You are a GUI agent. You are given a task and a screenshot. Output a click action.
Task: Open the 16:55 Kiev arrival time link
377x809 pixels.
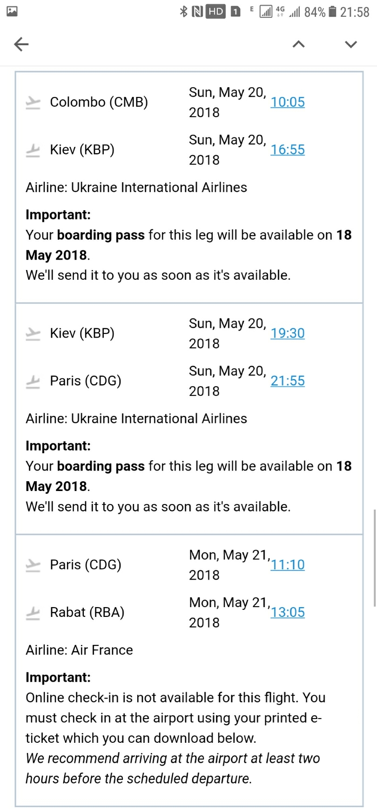(288, 150)
